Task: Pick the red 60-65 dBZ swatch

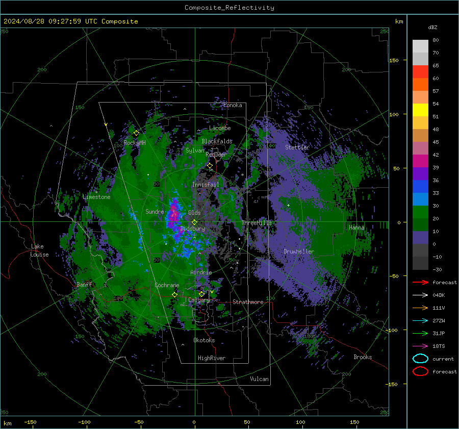Action: (x=420, y=72)
